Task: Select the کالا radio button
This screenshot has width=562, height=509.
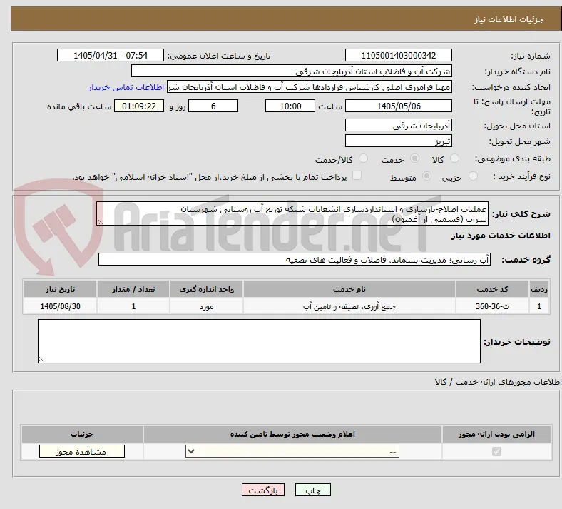Action: point(454,158)
